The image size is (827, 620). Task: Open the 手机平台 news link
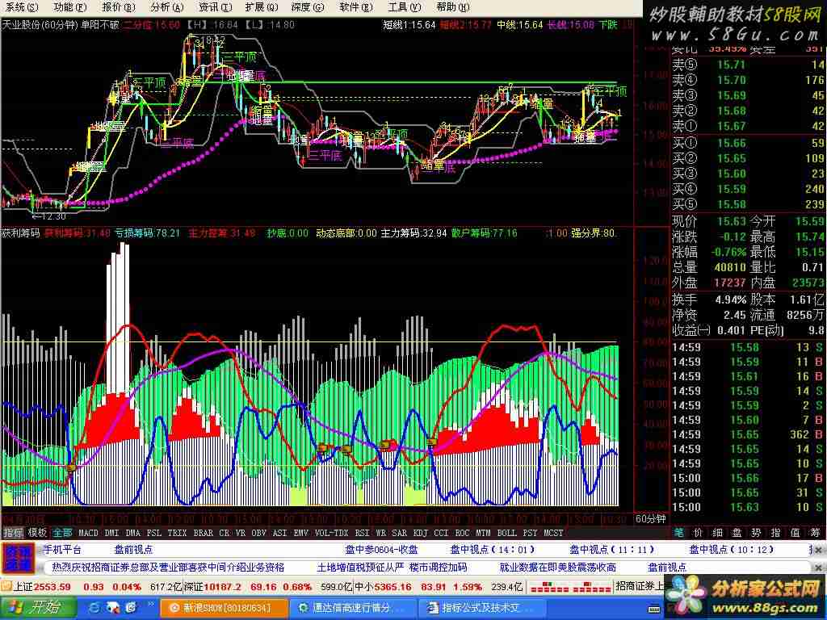pos(62,549)
